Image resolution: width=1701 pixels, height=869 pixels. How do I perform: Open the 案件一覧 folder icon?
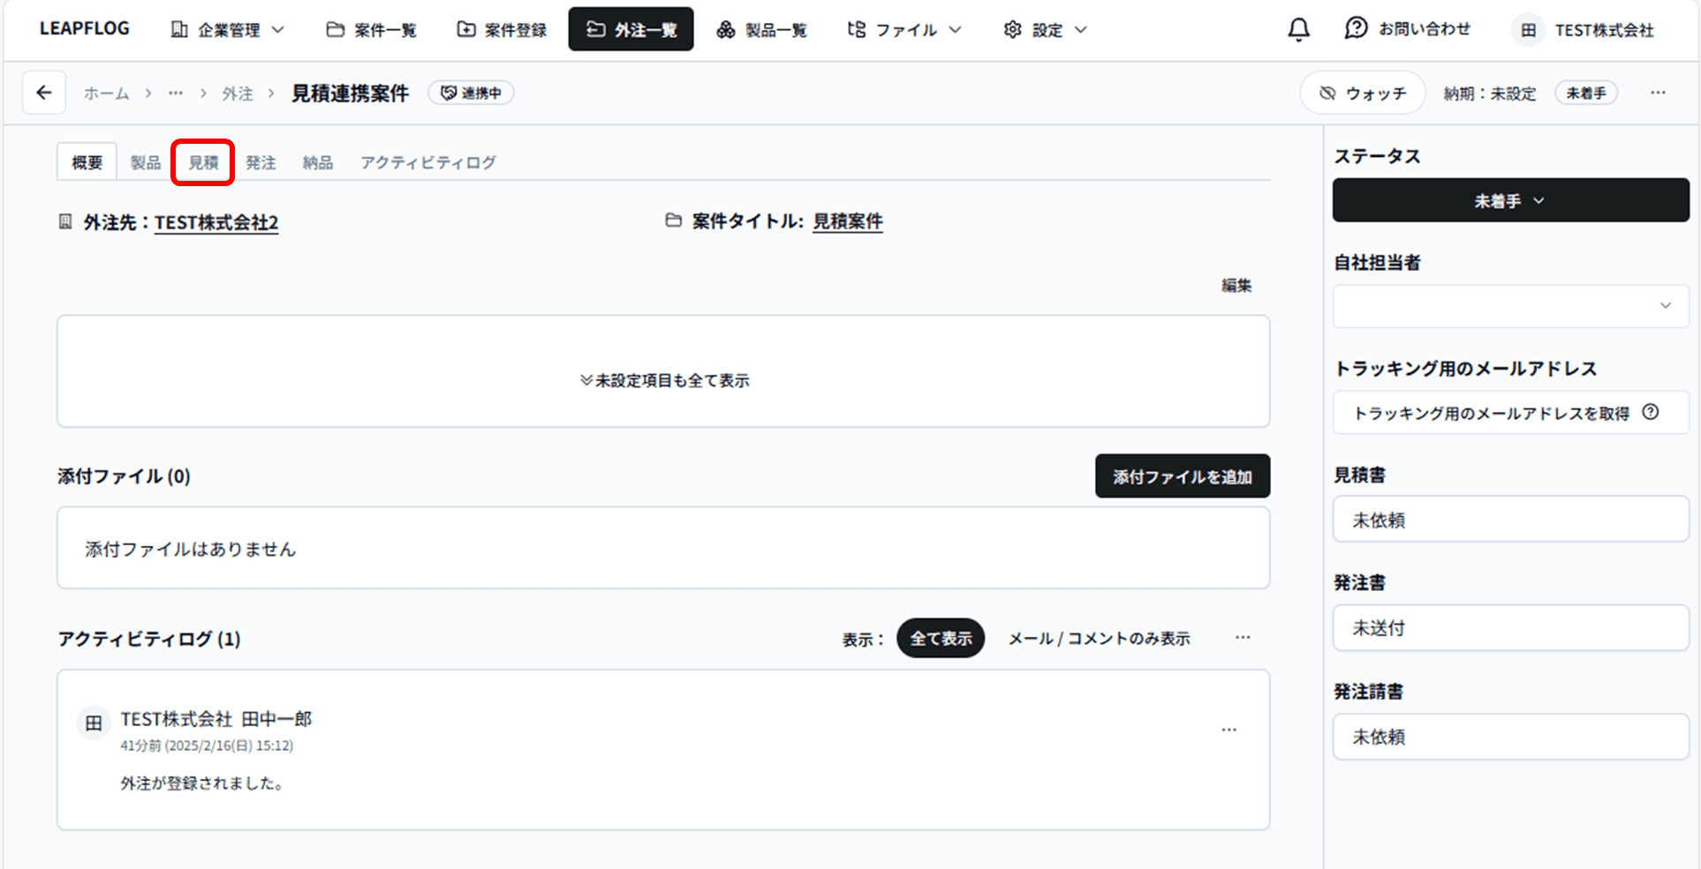(333, 29)
